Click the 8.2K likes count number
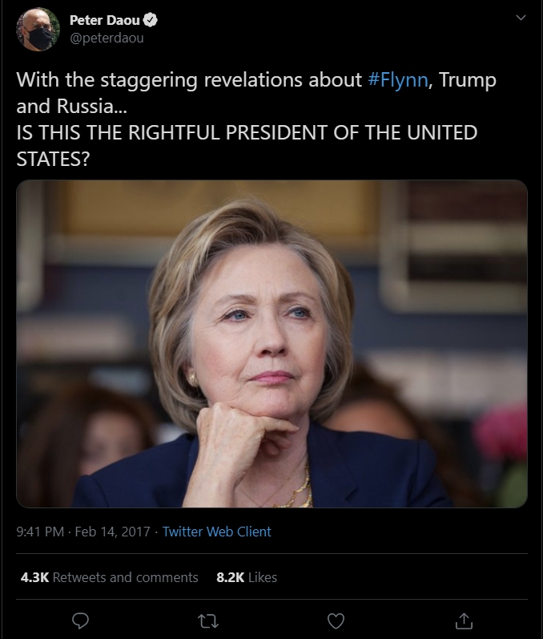543x639 pixels. pyautogui.click(x=231, y=577)
